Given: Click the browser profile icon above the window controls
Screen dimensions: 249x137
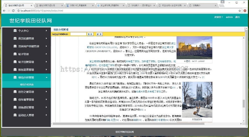Looking at the screenshot, I should pos(222,2).
